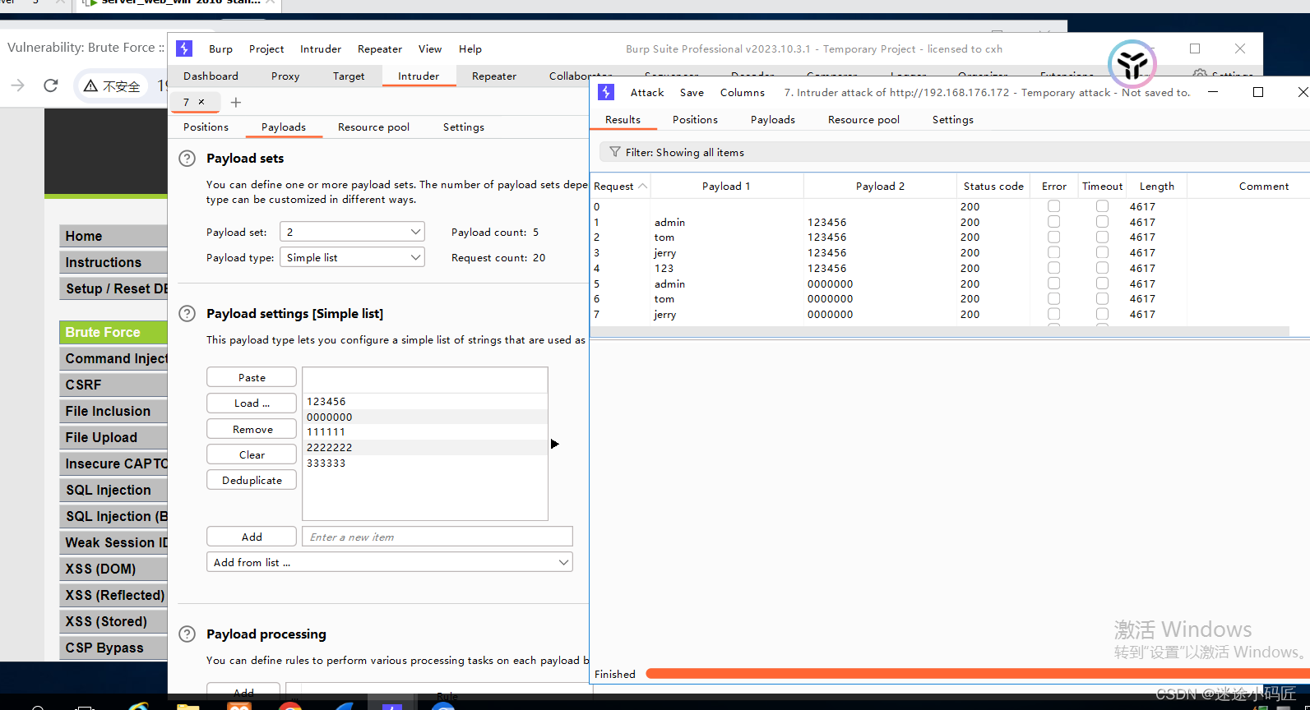The height and width of the screenshot is (710, 1310).
Task: Toggle Timeout checkbox for request 2
Action: coord(1102,237)
